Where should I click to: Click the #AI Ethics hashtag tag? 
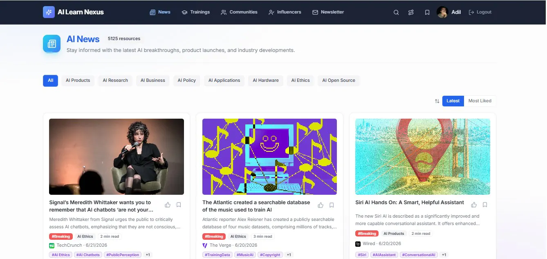[x=61, y=255]
